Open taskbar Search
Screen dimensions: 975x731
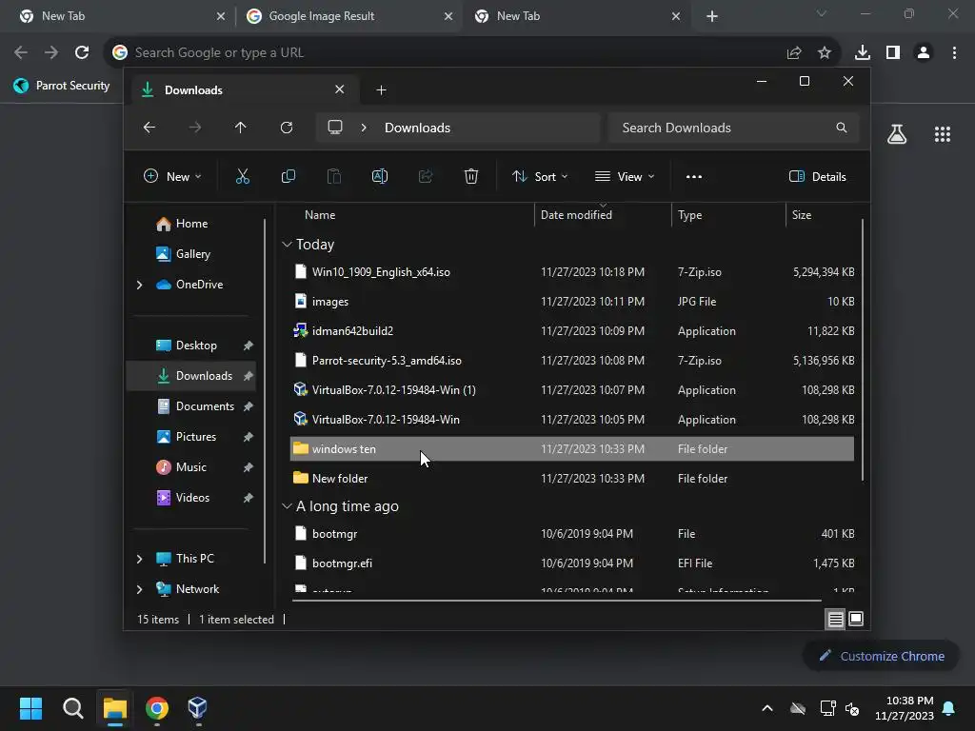[x=72, y=708]
